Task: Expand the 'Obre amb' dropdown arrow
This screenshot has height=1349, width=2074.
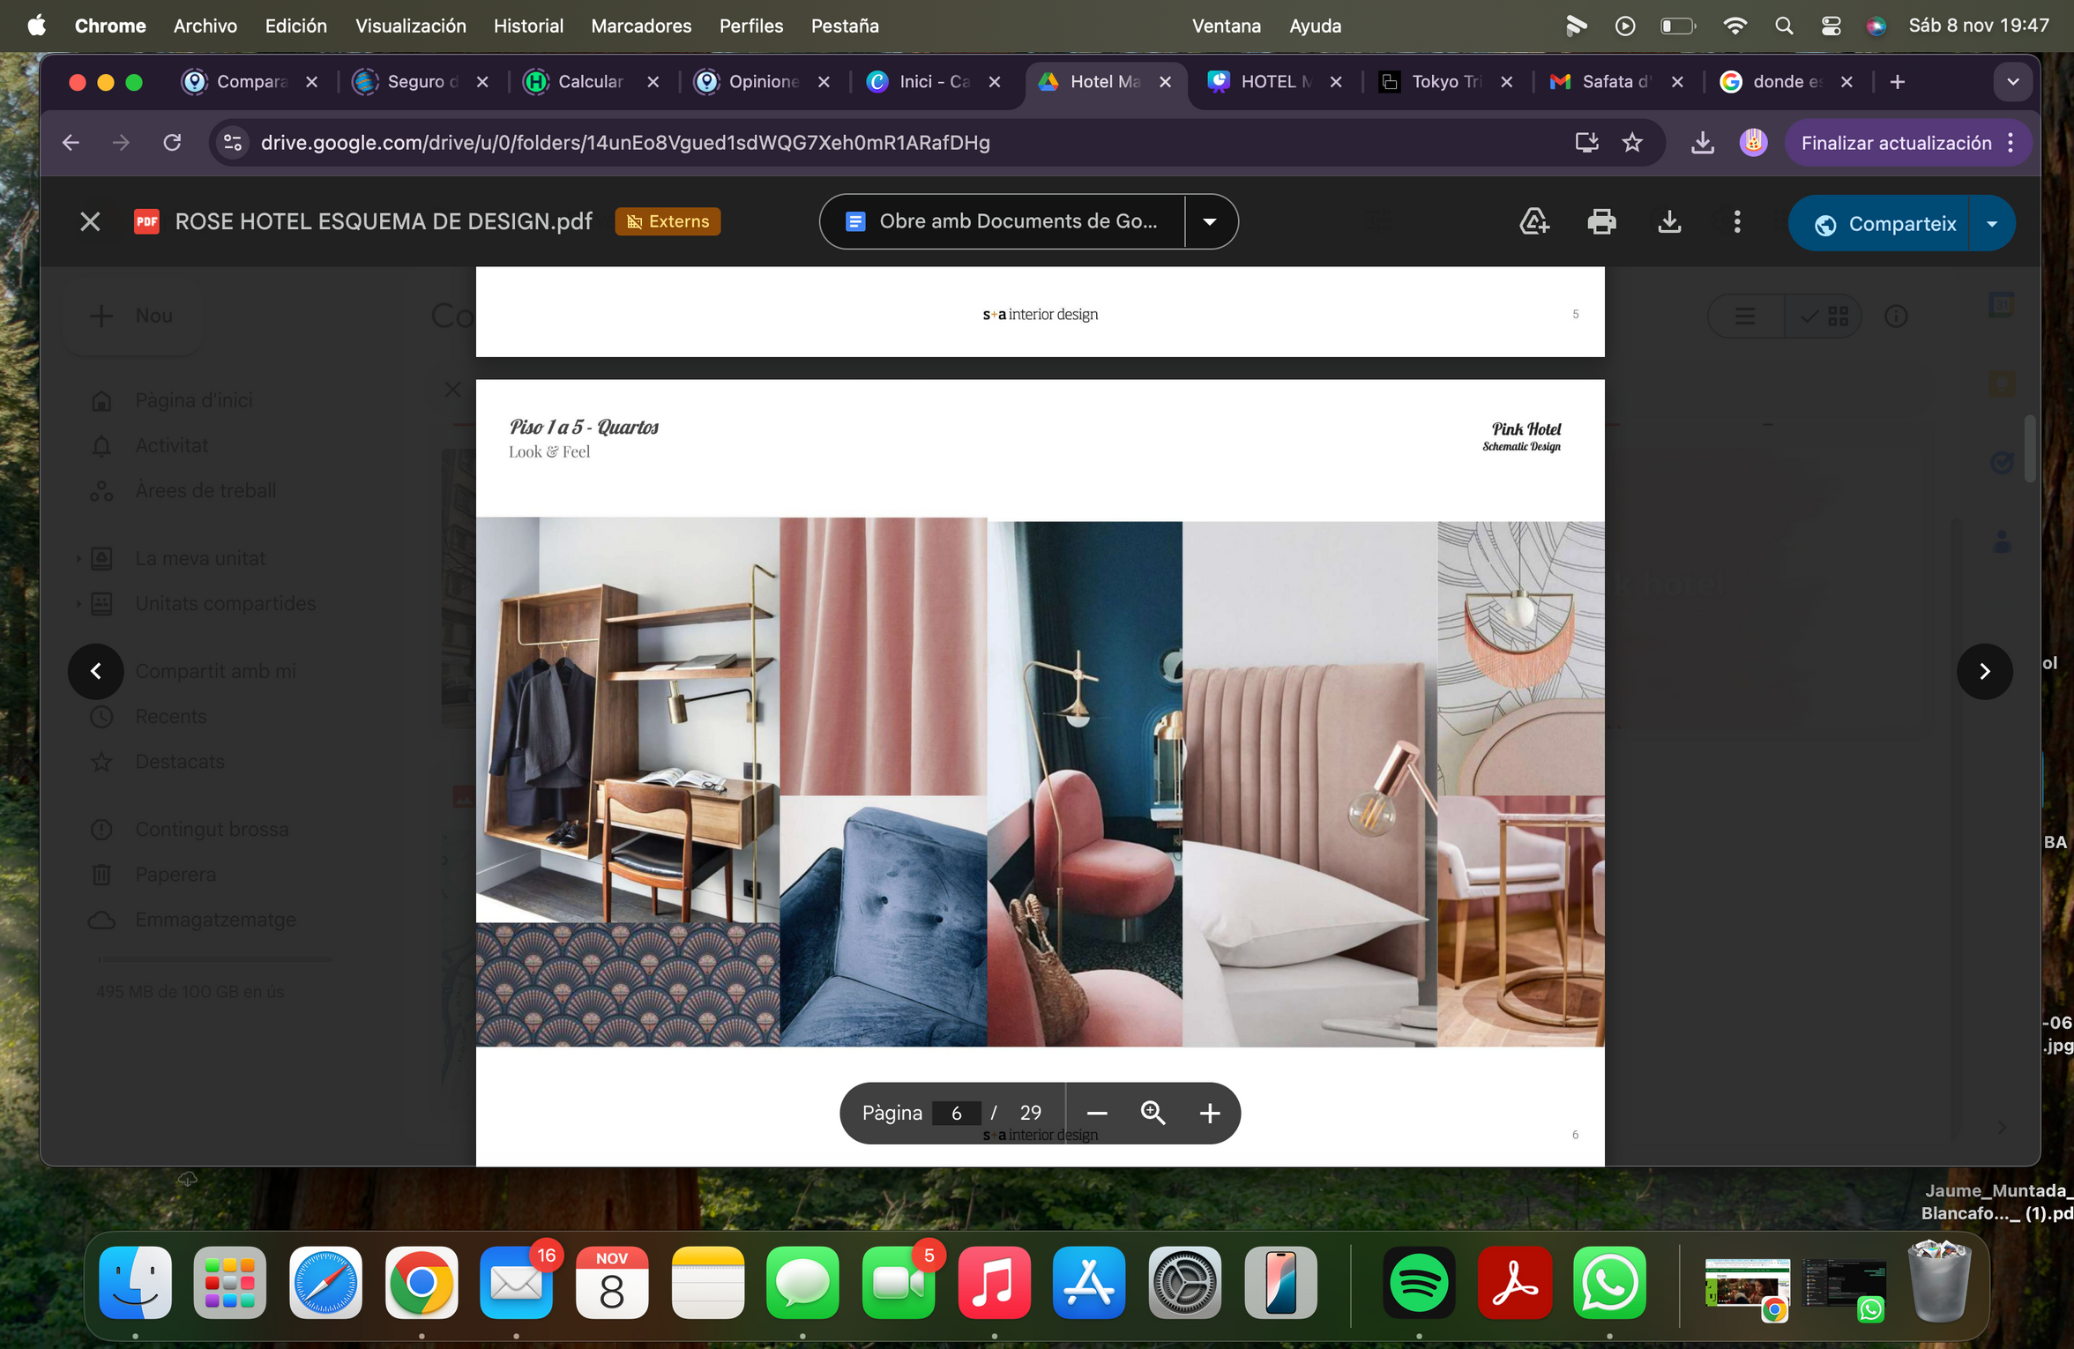Action: [1210, 221]
